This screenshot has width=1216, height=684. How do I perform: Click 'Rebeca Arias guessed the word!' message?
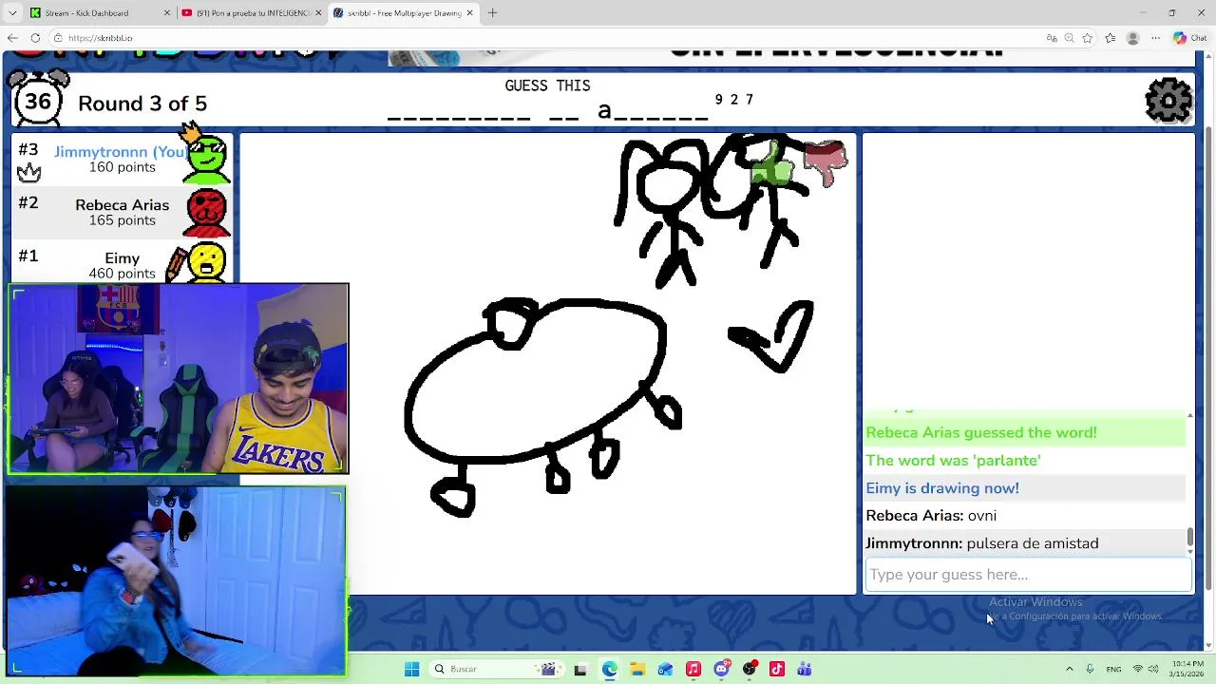[980, 433]
